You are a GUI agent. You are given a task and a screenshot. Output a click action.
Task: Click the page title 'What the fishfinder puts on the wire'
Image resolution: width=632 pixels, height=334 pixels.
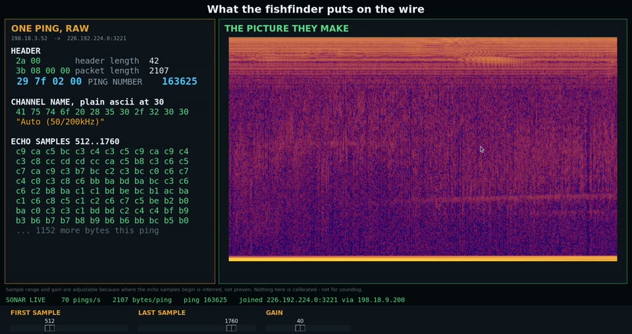point(315,9)
